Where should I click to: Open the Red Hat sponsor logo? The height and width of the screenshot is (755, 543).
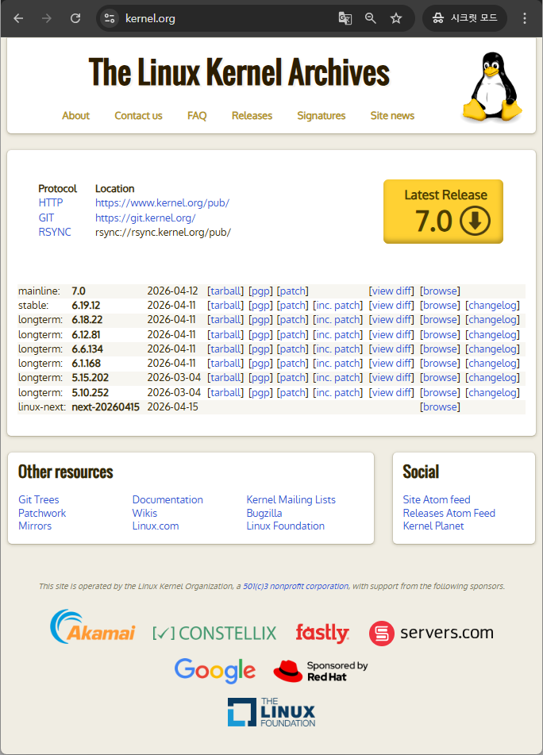pyautogui.click(x=321, y=671)
